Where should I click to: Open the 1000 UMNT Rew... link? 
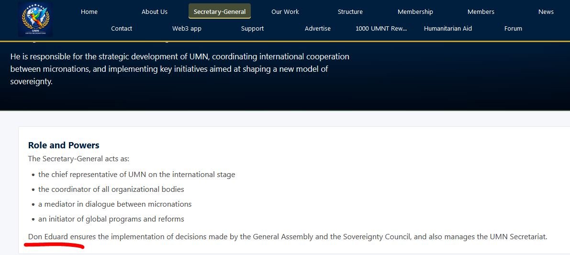[381, 29]
